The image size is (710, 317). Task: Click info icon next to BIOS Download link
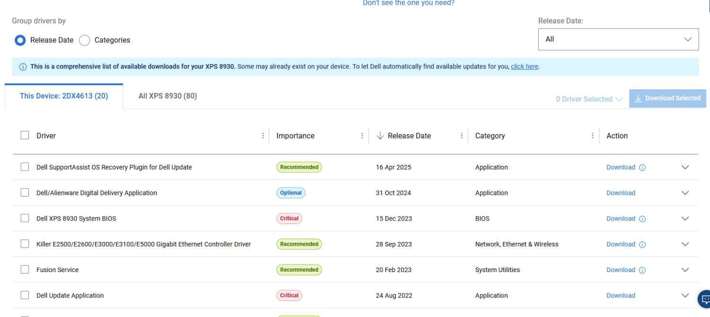[642, 219]
